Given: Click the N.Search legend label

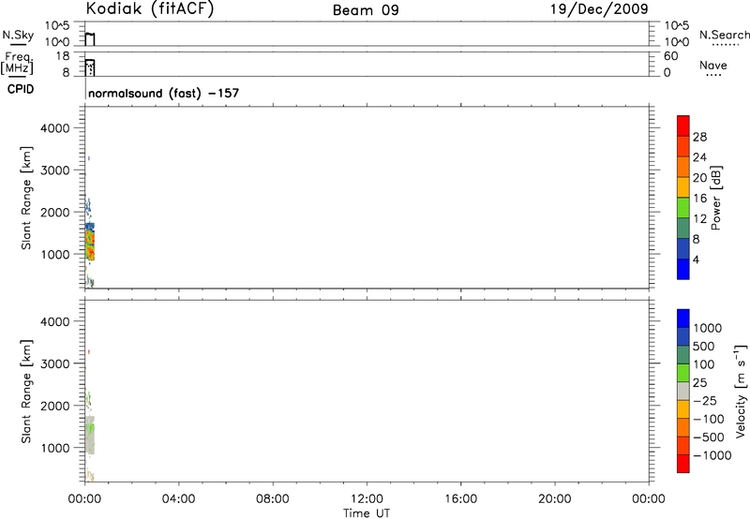Looking at the screenshot, I should pyautogui.click(x=725, y=35).
